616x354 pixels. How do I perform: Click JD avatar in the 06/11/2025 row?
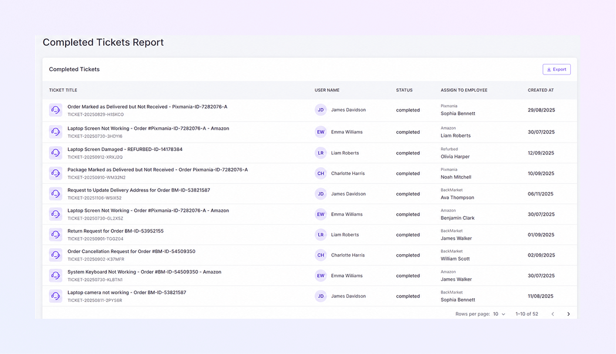[x=321, y=194]
